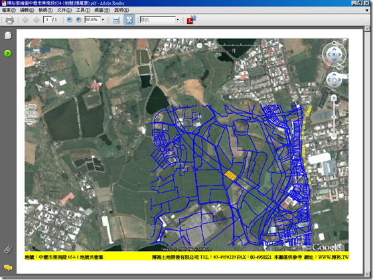Click the yellow highlighted land parcel
373x280 pixels.
(x=230, y=175)
